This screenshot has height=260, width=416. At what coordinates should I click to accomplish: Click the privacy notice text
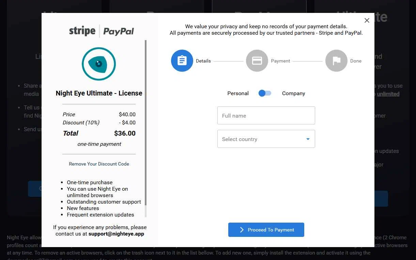tap(266, 30)
